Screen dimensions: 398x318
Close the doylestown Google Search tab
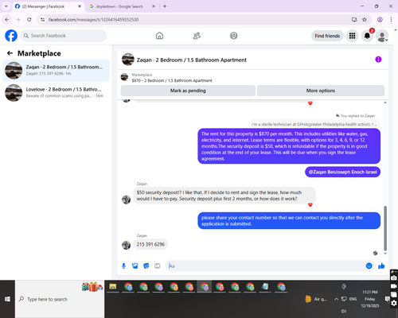click(154, 6)
